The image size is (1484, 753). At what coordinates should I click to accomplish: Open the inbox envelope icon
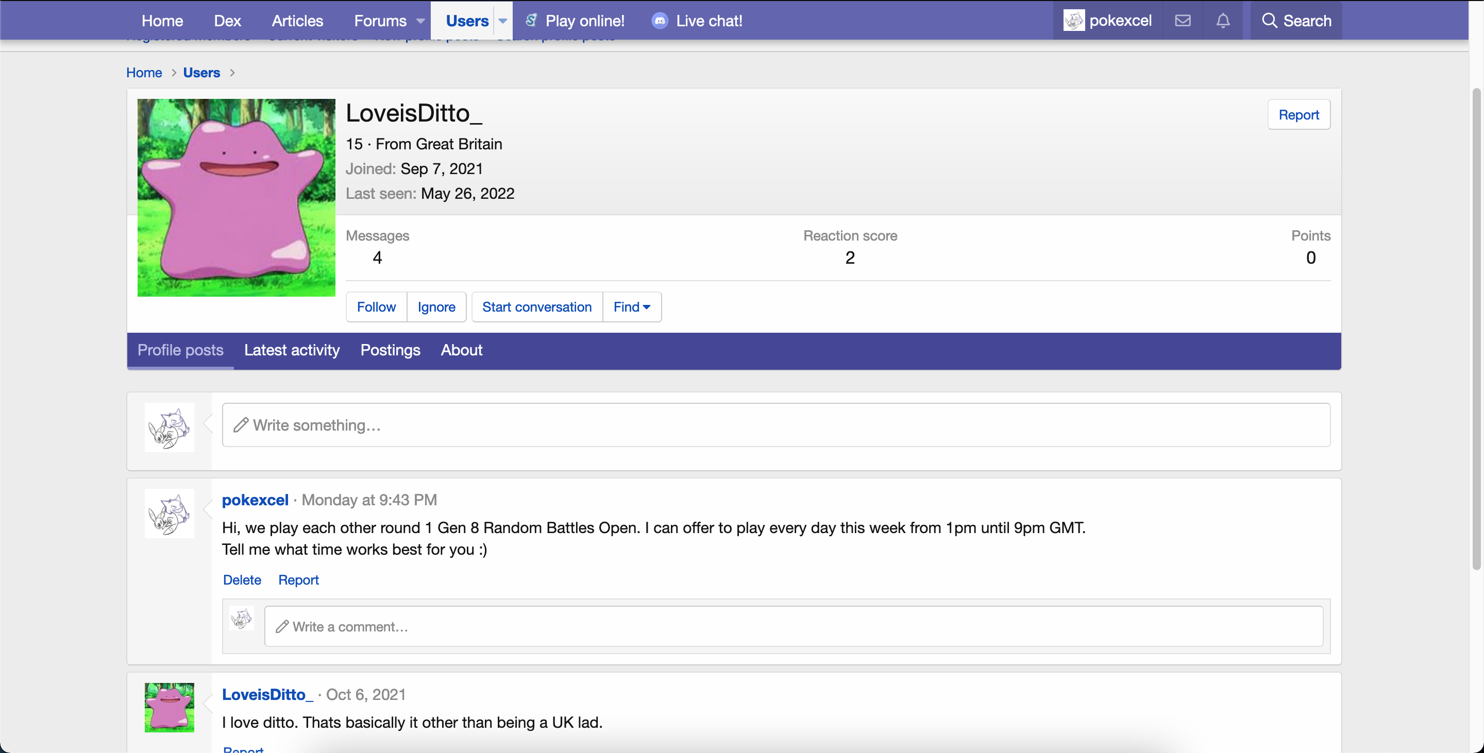(x=1183, y=21)
